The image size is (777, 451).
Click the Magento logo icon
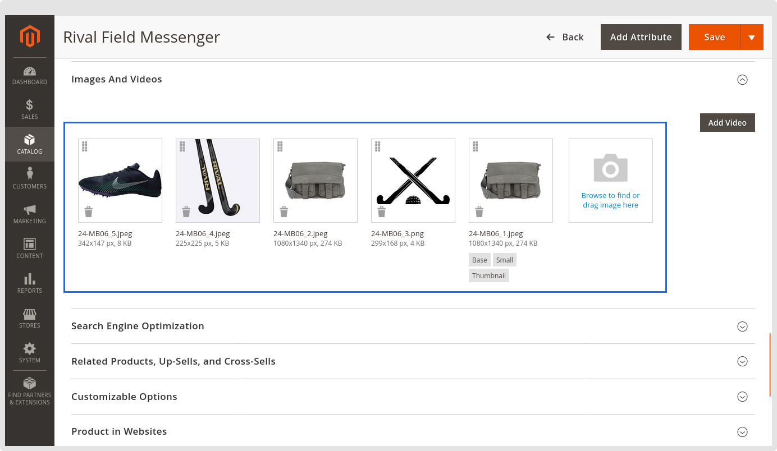click(30, 36)
